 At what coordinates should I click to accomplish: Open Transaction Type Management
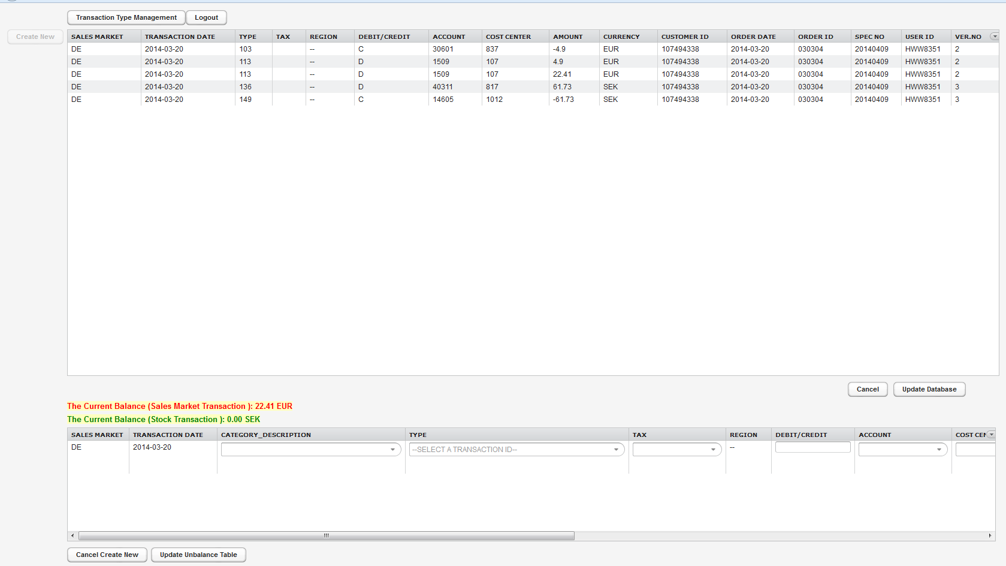click(x=125, y=17)
